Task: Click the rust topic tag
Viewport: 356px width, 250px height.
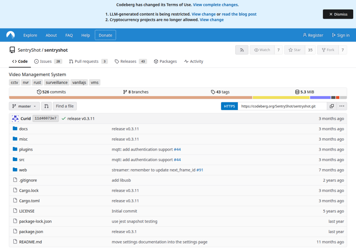Action: pos(37,83)
